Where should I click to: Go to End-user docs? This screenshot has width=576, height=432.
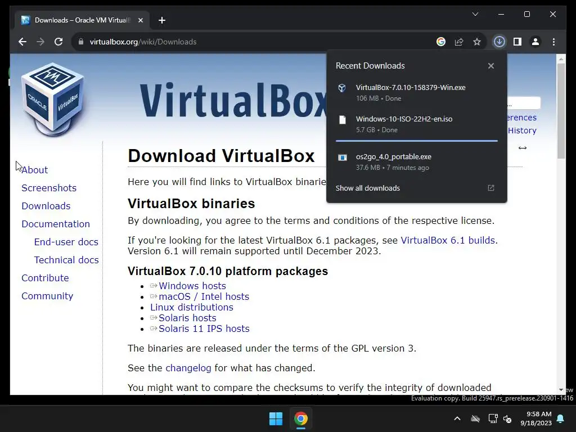pos(66,242)
